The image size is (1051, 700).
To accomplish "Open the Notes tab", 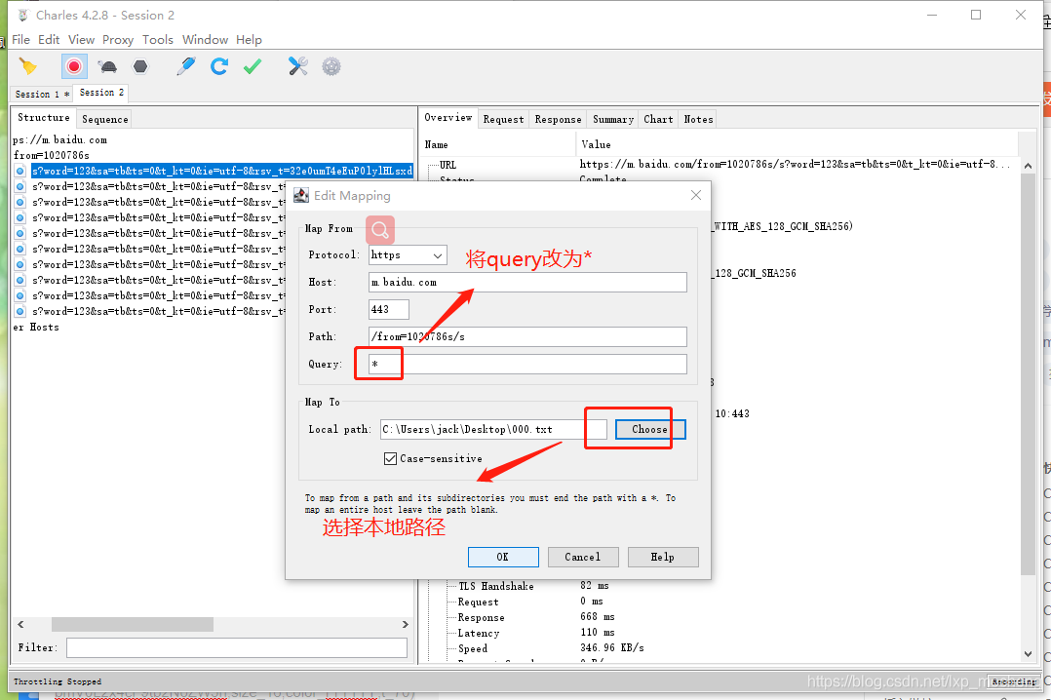I will pyautogui.click(x=698, y=119).
